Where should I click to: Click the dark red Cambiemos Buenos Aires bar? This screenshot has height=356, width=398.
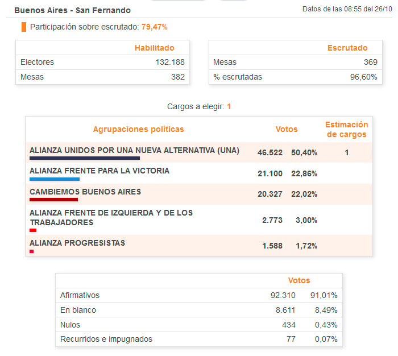(x=53, y=200)
